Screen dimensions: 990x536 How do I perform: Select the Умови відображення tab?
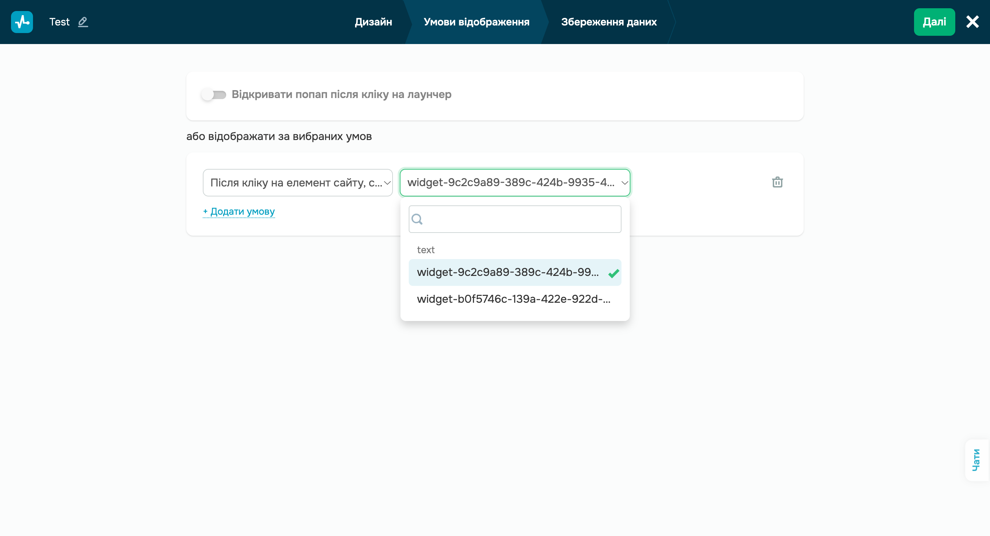(x=476, y=22)
